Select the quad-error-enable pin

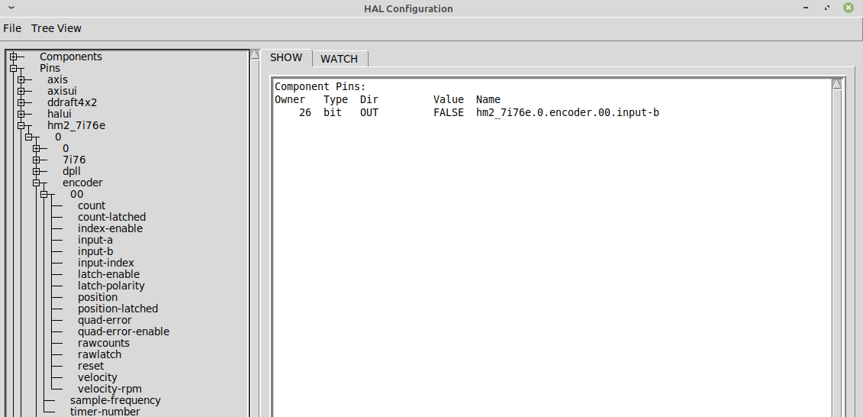[x=124, y=331]
